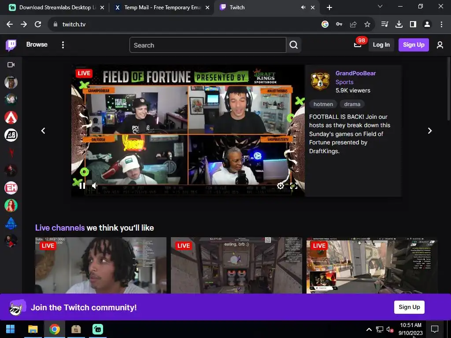Show previous featured stream with left arrow
Screen dimensions: 451x338
[x=43, y=131]
